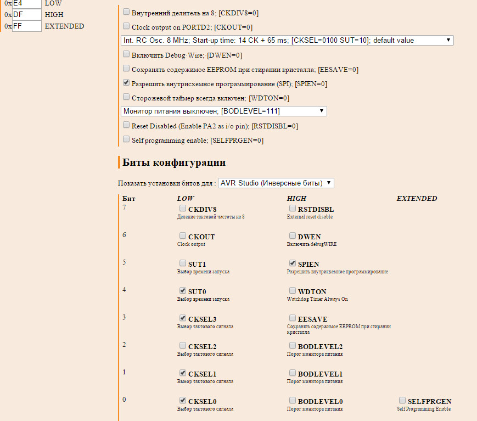
Task: Enable the Debug Wire DWEN=0 checkbox
Action: point(126,54)
